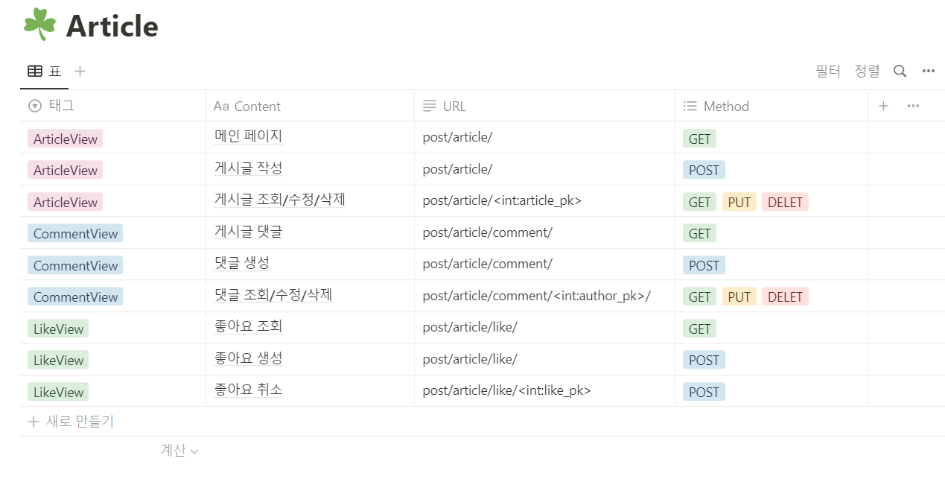
Task: Open column options with the header ••• icon
Action: [x=911, y=106]
